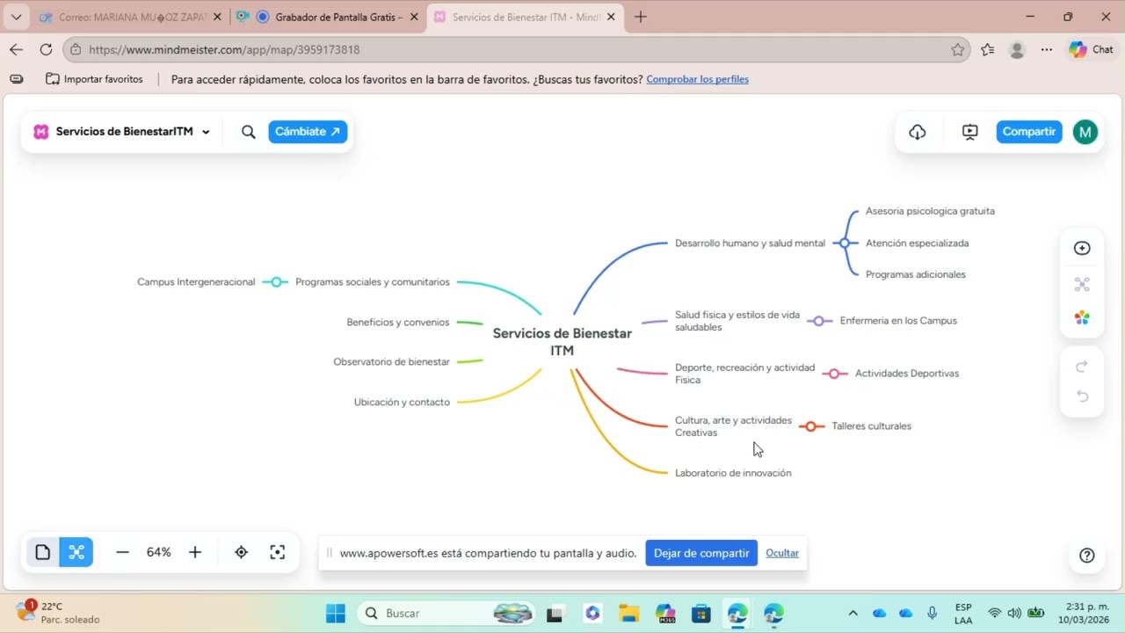1125x633 pixels.
Task: Select Actividades Deportivas node
Action: pyautogui.click(x=907, y=374)
